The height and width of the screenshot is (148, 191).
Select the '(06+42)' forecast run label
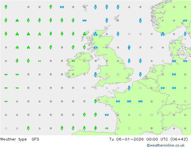point(179,139)
